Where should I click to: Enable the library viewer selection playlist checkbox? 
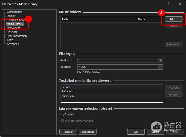[62, 114]
